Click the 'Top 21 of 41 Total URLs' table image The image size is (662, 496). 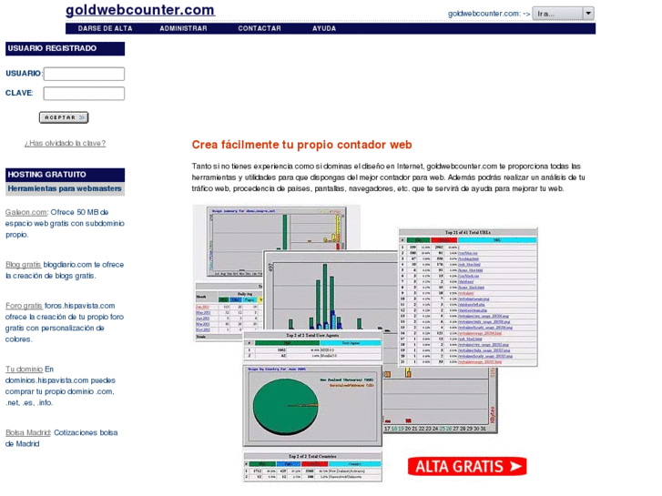click(468, 298)
